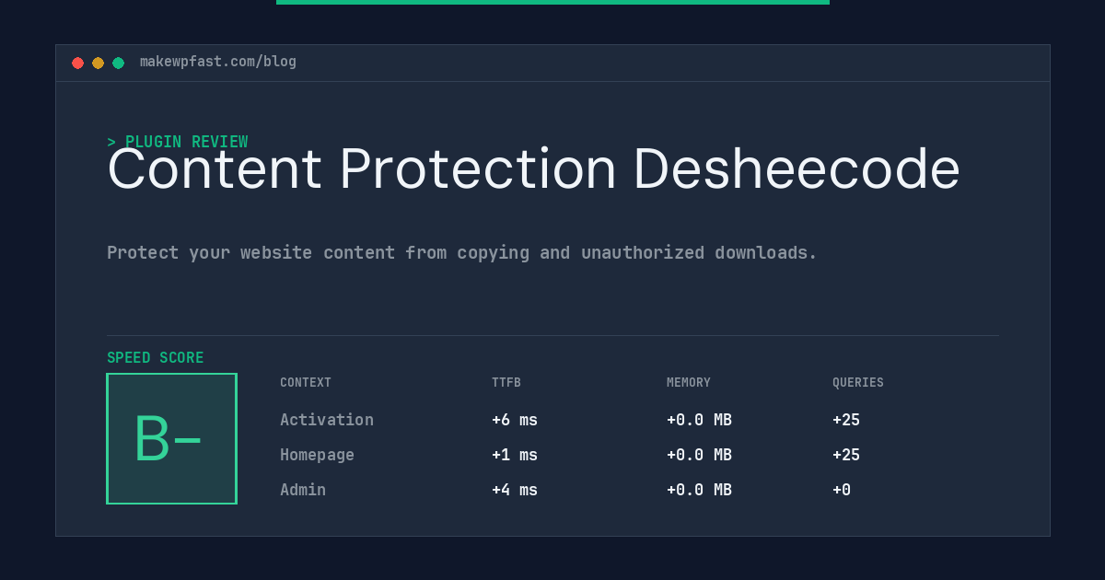The width and height of the screenshot is (1105, 580).
Task: Select the Admin row label
Action: click(303, 490)
